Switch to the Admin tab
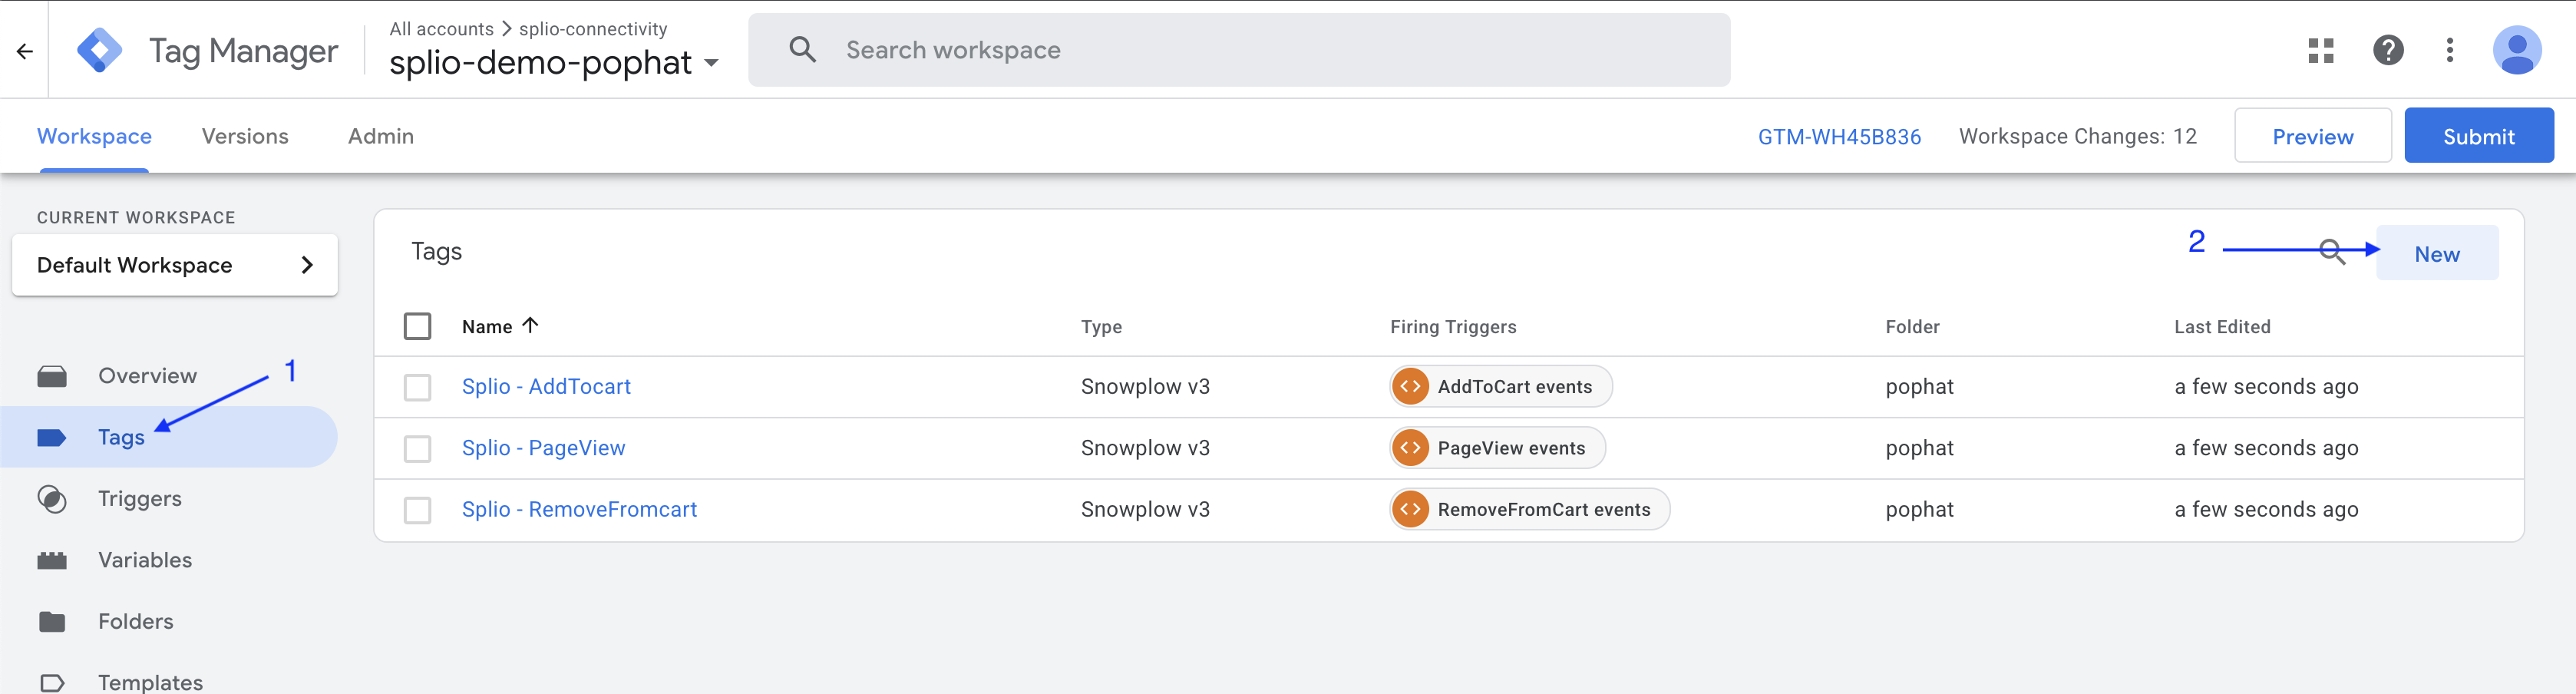The height and width of the screenshot is (694, 2576). (x=380, y=136)
